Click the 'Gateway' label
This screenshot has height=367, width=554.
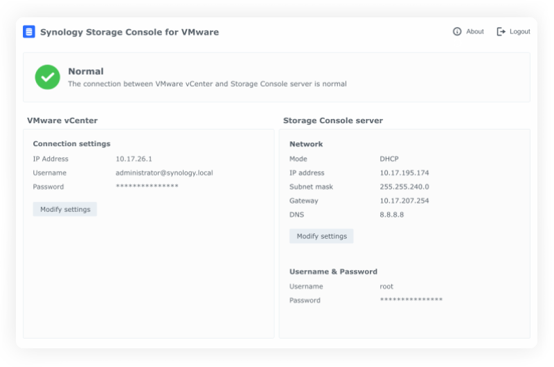[x=304, y=201]
